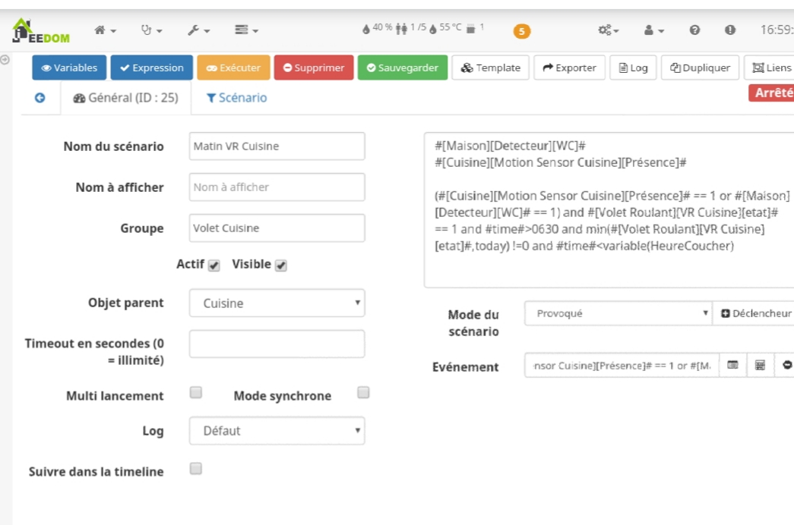This screenshot has width=794, height=525.
Task: Click the back arrow icon
Action: [x=40, y=98]
